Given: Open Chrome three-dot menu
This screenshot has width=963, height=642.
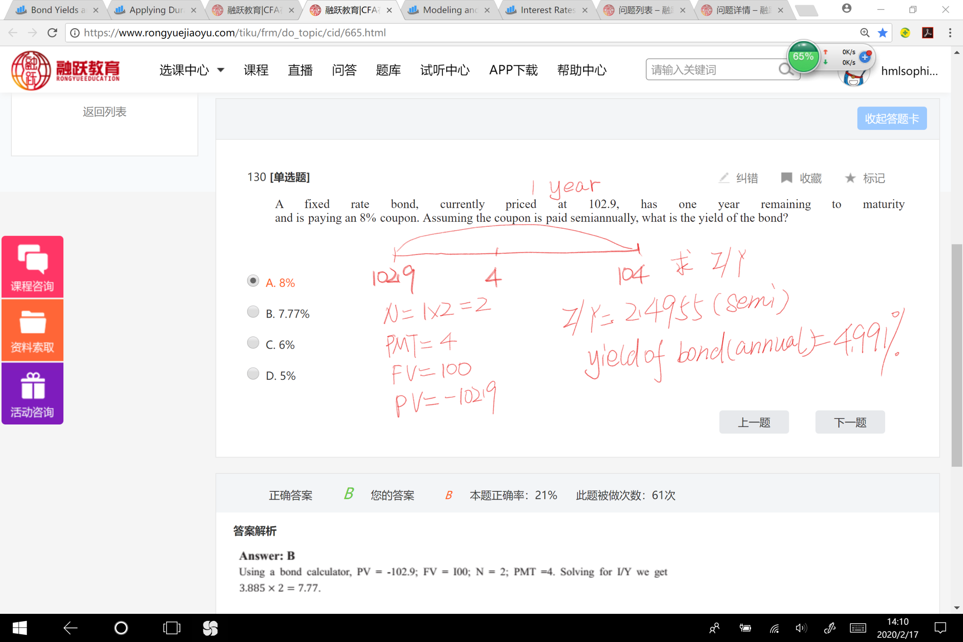Looking at the screenshot, I should coord(950,33).
